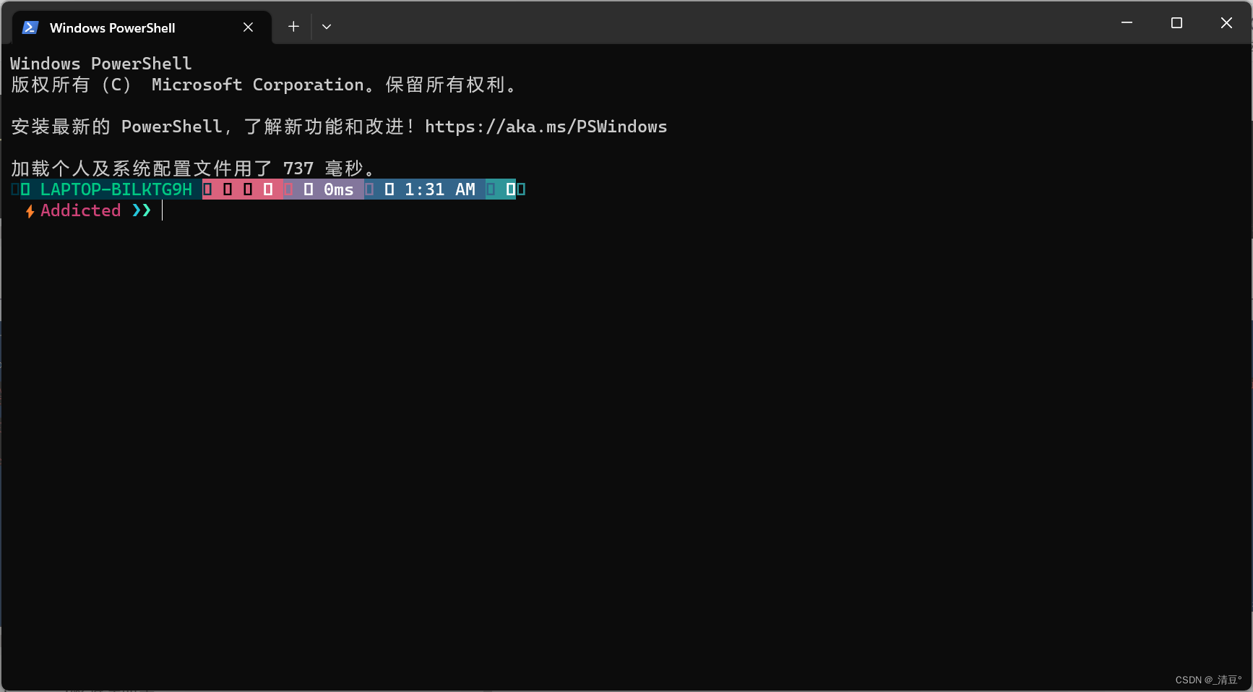
Task: Expand the new tab profiles dropdown
Action: (327, 27)
